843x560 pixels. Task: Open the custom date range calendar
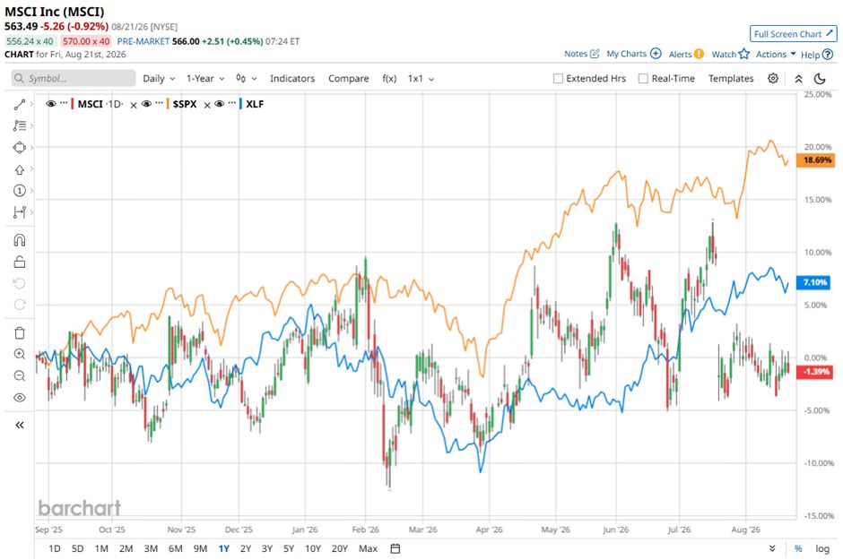395,548
